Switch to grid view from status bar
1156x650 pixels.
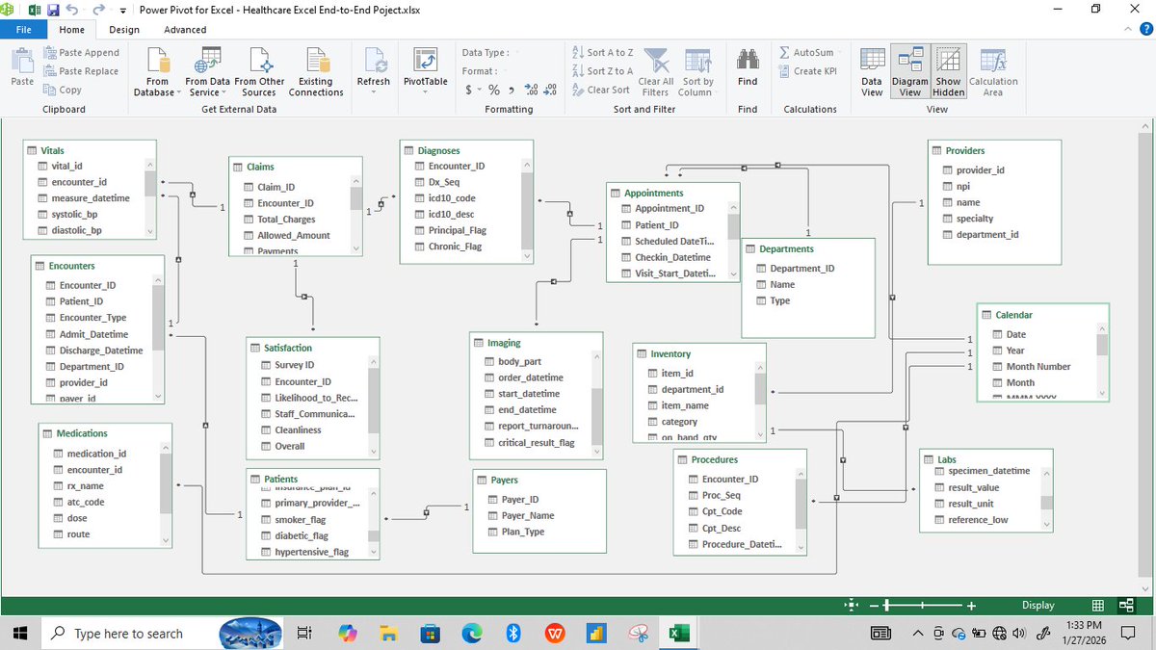pos(1098,606)
